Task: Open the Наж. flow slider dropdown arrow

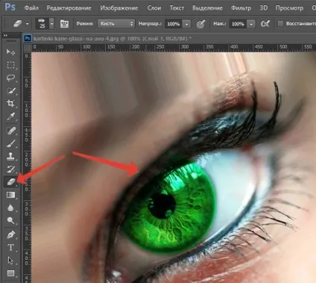Action: [251, 24]
